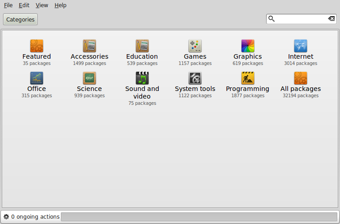Clear the search box with the erase icon

pos(331,19)
